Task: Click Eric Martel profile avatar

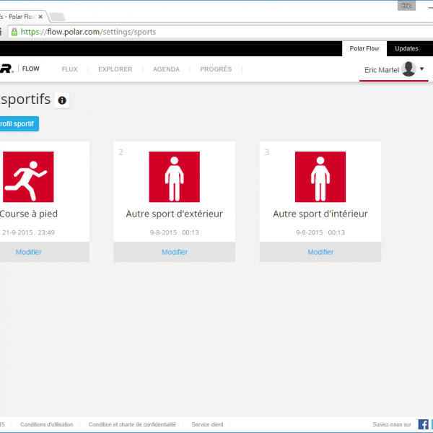Action: [x=409, y=69]
